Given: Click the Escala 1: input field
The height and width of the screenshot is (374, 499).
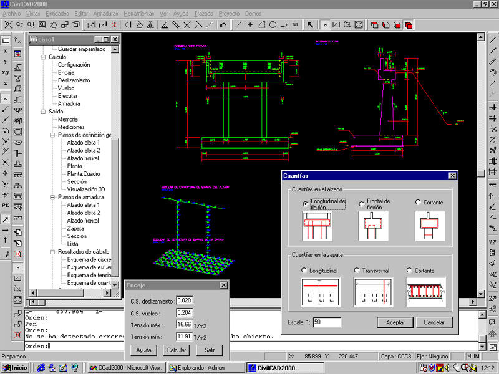Looking at the screenshot, I should (x=327, y=322).
